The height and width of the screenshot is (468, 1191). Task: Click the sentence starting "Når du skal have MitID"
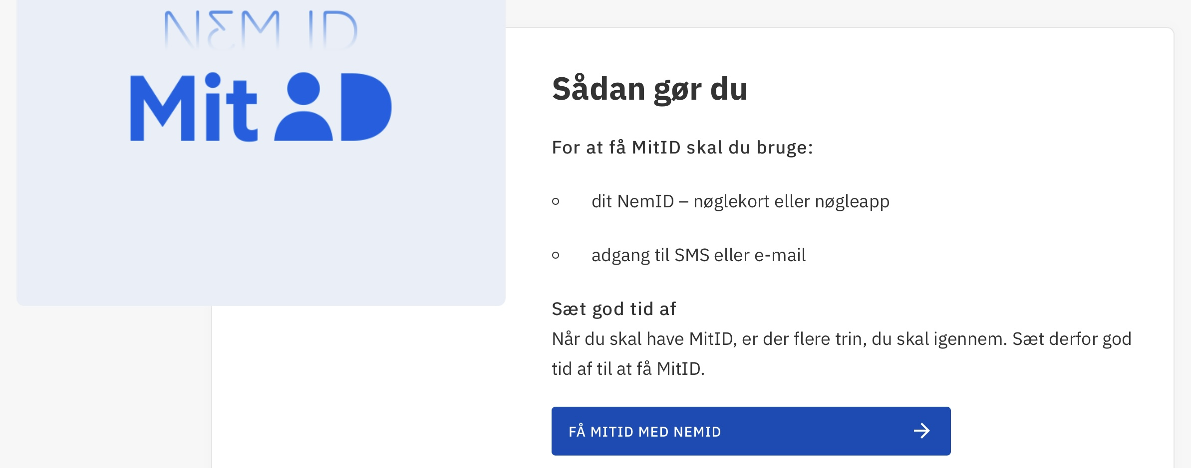coord(841,339)
